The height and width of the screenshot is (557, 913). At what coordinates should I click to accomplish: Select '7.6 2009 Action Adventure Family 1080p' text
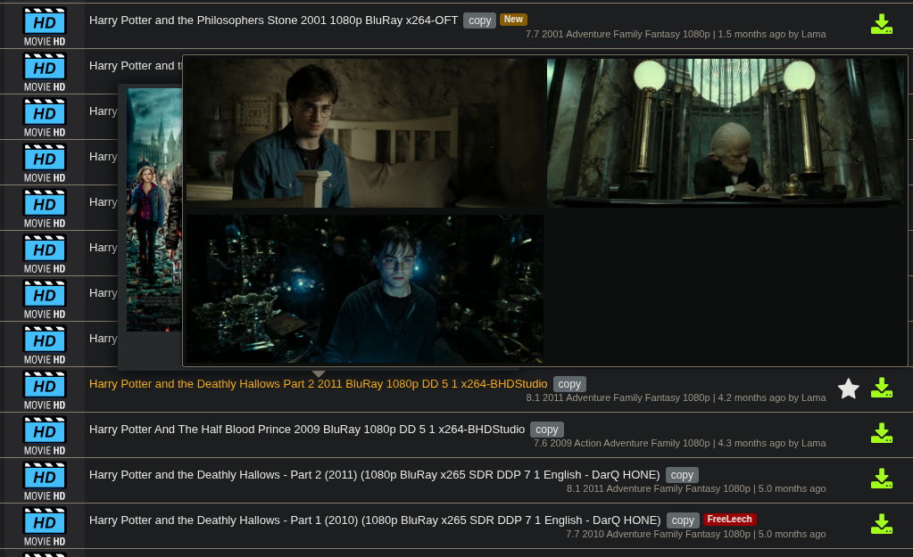(622, 443)
